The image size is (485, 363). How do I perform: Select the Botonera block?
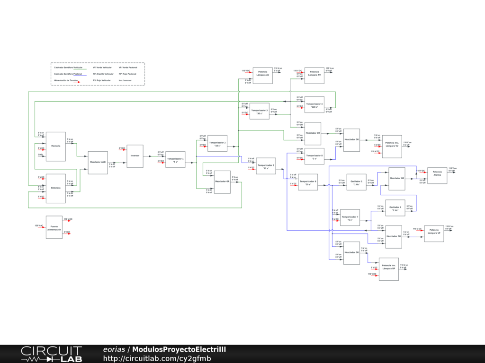pos(55,188)
